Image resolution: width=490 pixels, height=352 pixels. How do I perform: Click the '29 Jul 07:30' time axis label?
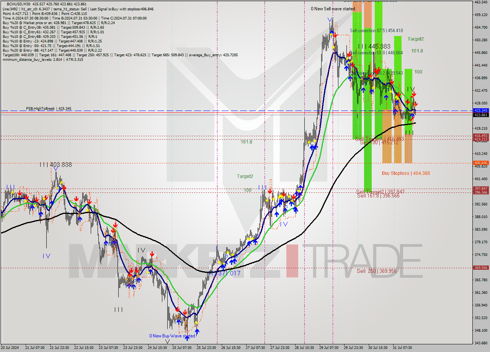(x=329, y=348)
